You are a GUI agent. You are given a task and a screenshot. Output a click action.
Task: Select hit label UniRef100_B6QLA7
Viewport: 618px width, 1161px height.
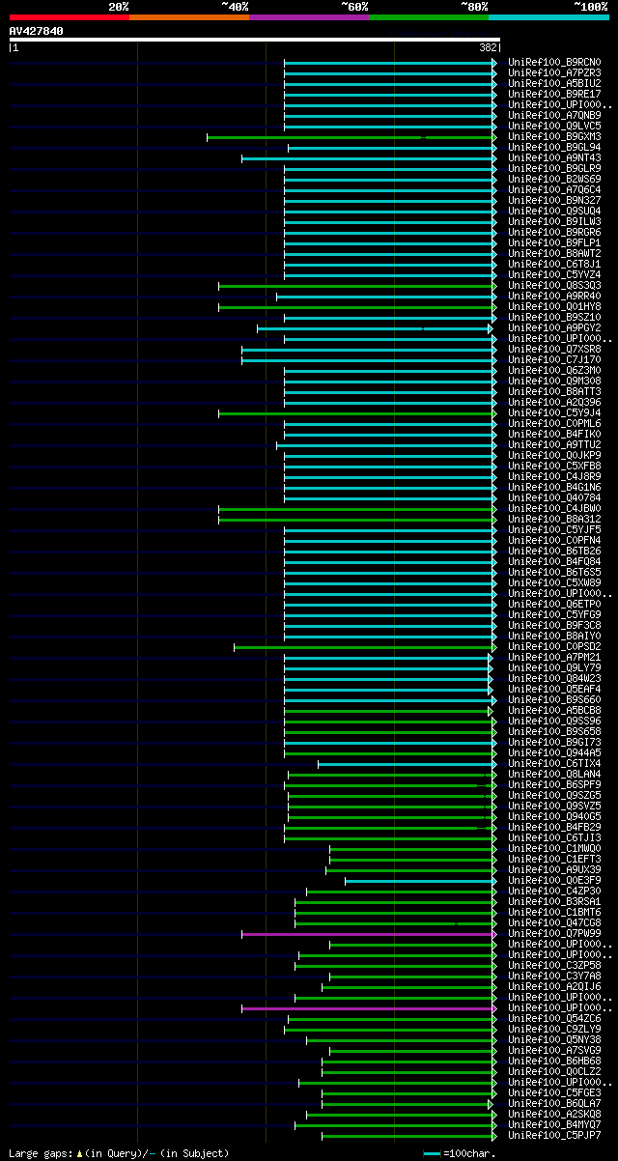pos(555,1104)
